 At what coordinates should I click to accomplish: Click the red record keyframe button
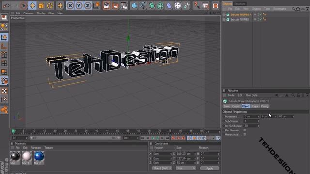[173, 138]
